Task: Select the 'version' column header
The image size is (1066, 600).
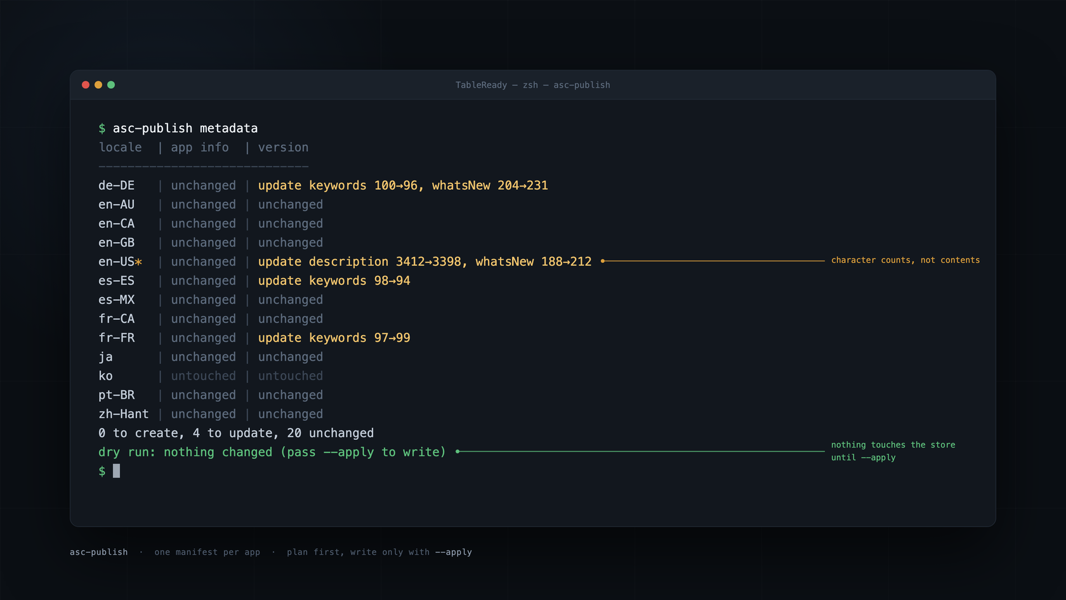Action: click(x=283, y=147)
